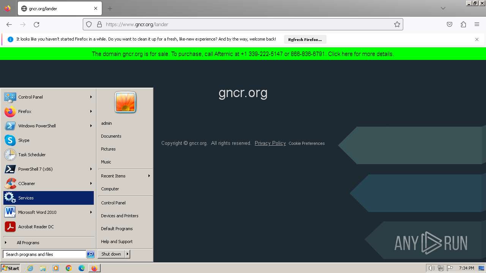The height and width of the screenshot is (273, 486).
Task: Open Action Center flag tray icon
Action: click(x=450, y=268)
